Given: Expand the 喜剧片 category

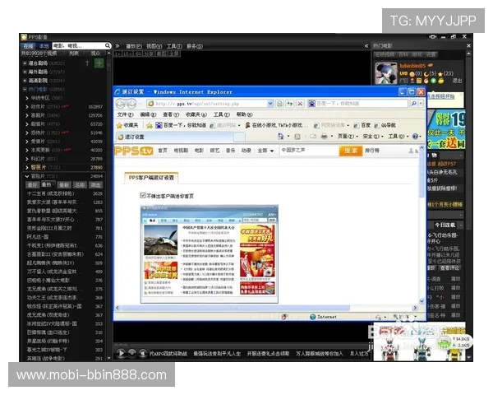Looking at the screenshot, I should coord(27,115).
